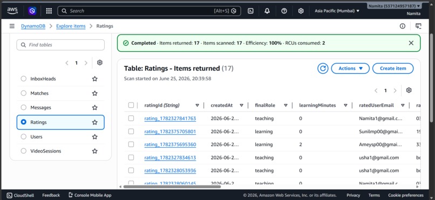Check the box for rating_1782375705801
The width and height of the screenshot is (435, 200).
click(131, 132)
